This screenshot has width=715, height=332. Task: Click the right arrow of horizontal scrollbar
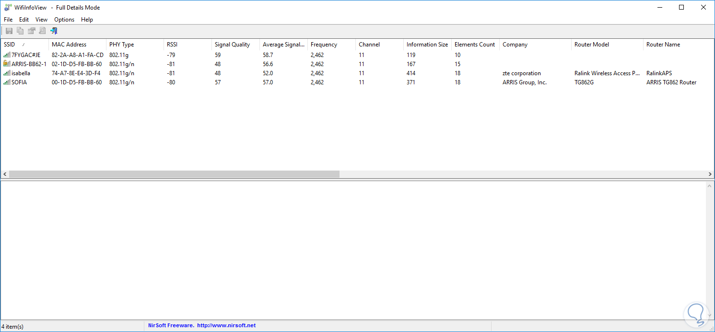pyautogui.click(x=710, y=174)
